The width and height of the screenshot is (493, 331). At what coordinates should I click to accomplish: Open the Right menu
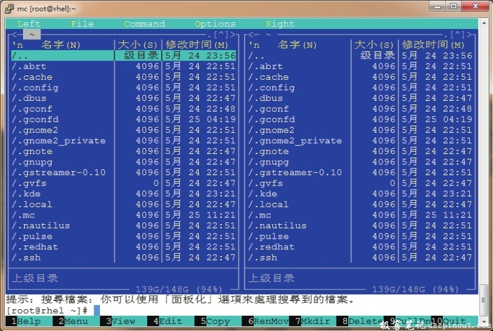280,24
